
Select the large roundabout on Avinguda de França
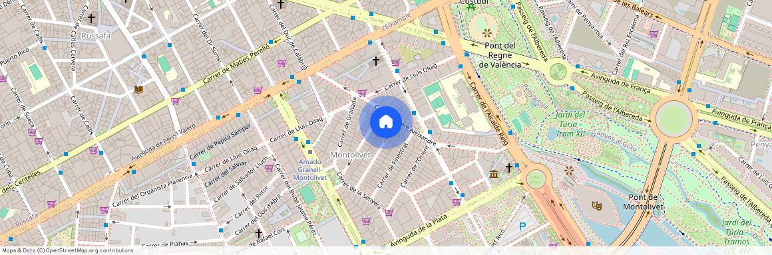pos(674,118)
